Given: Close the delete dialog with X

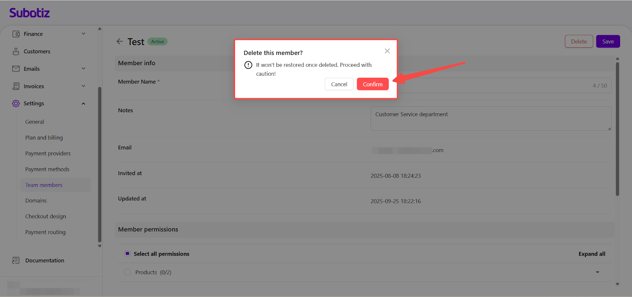Looking at the screenshot, I should pyautogui.click(x=387, y=51).
